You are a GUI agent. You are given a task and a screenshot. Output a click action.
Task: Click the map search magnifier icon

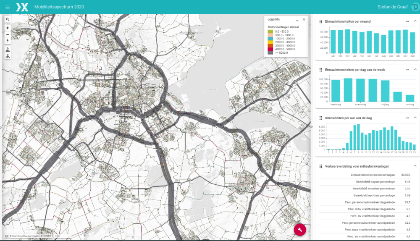8,19
